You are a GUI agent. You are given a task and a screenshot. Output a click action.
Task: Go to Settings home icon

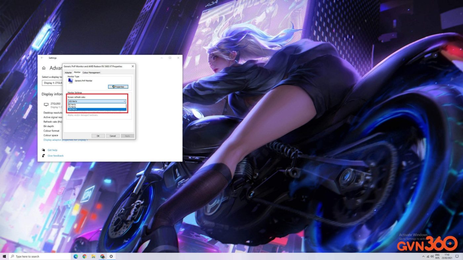coord(44,68)
